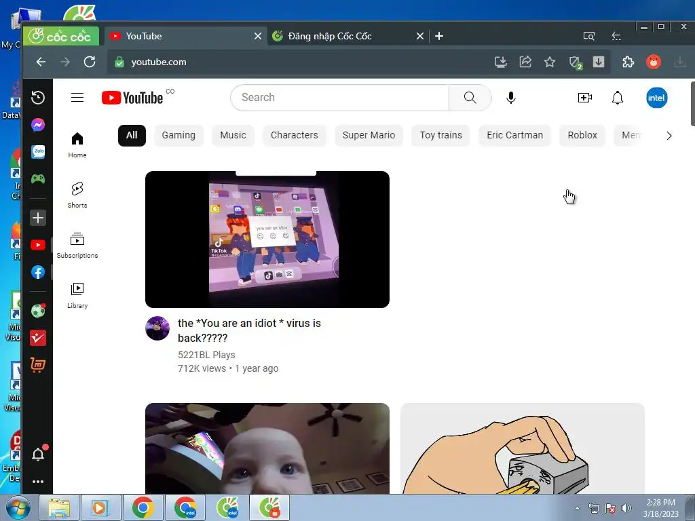The width and height of the screenshot is (695, 521).
Task: Open Zalo in the sidebar
Action: tap(38, 152)
